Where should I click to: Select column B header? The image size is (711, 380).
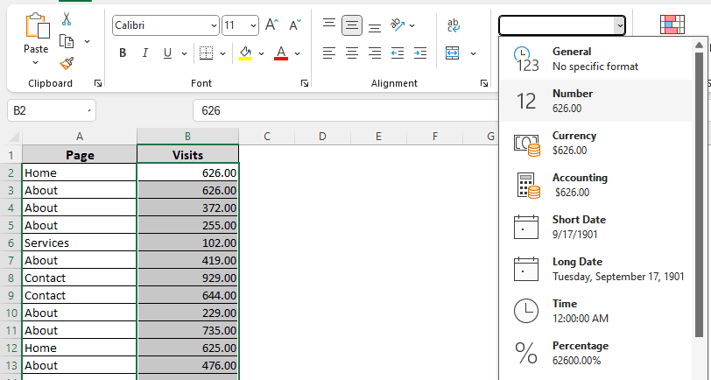(187, 136)
